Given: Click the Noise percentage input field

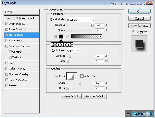Looking at the screenshot, I should (99, 30).
